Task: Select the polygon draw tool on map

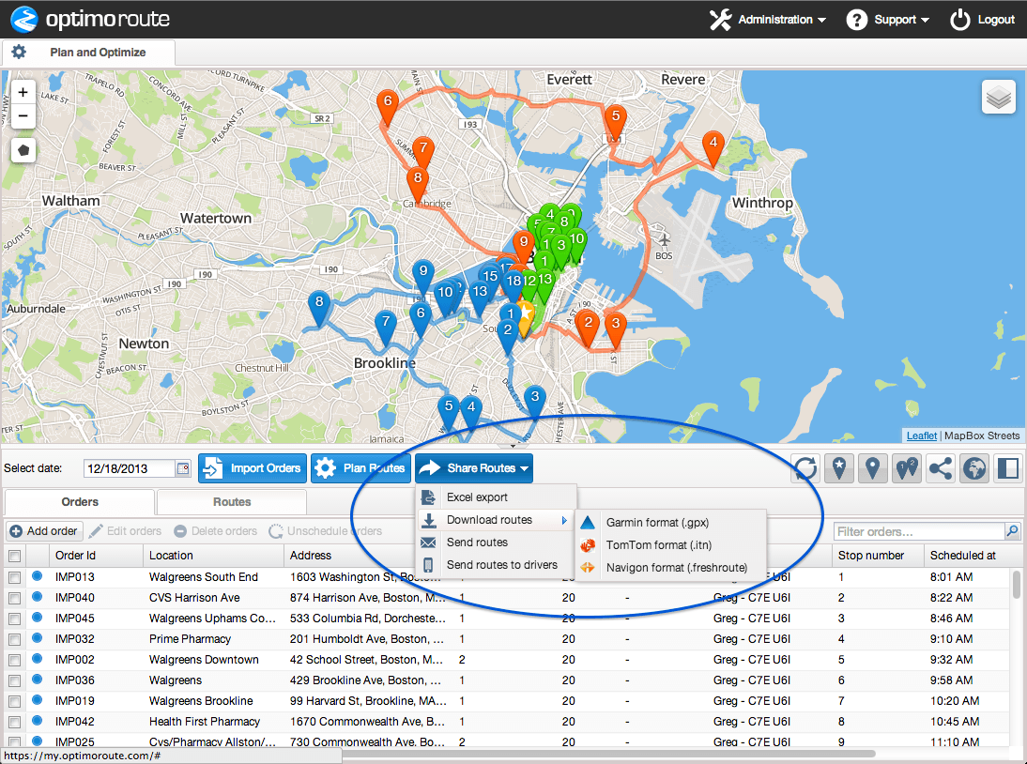Action: [23, 150]
